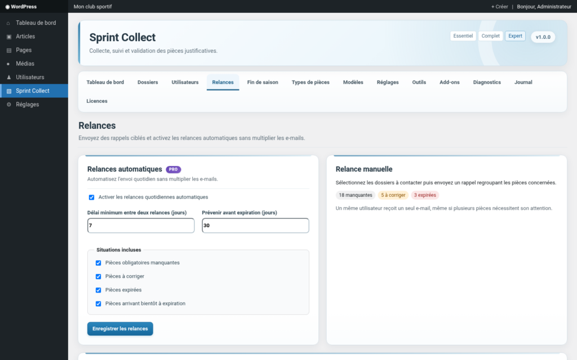Image resolution: width=577 pixels, height=360 pixels.
Task: Open Types de pièces tab
Action: [310, 82]
